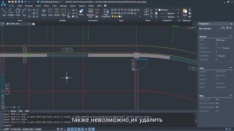Select the Arc tool
This screenshot has height=131, width=234.
click(24, 12)
